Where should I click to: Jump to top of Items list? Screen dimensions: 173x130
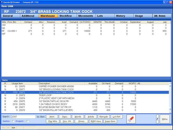(x=170, y=86)
